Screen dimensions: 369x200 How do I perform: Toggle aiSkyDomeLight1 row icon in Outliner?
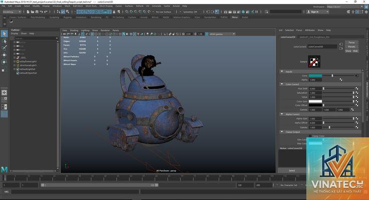pos(18,62)
